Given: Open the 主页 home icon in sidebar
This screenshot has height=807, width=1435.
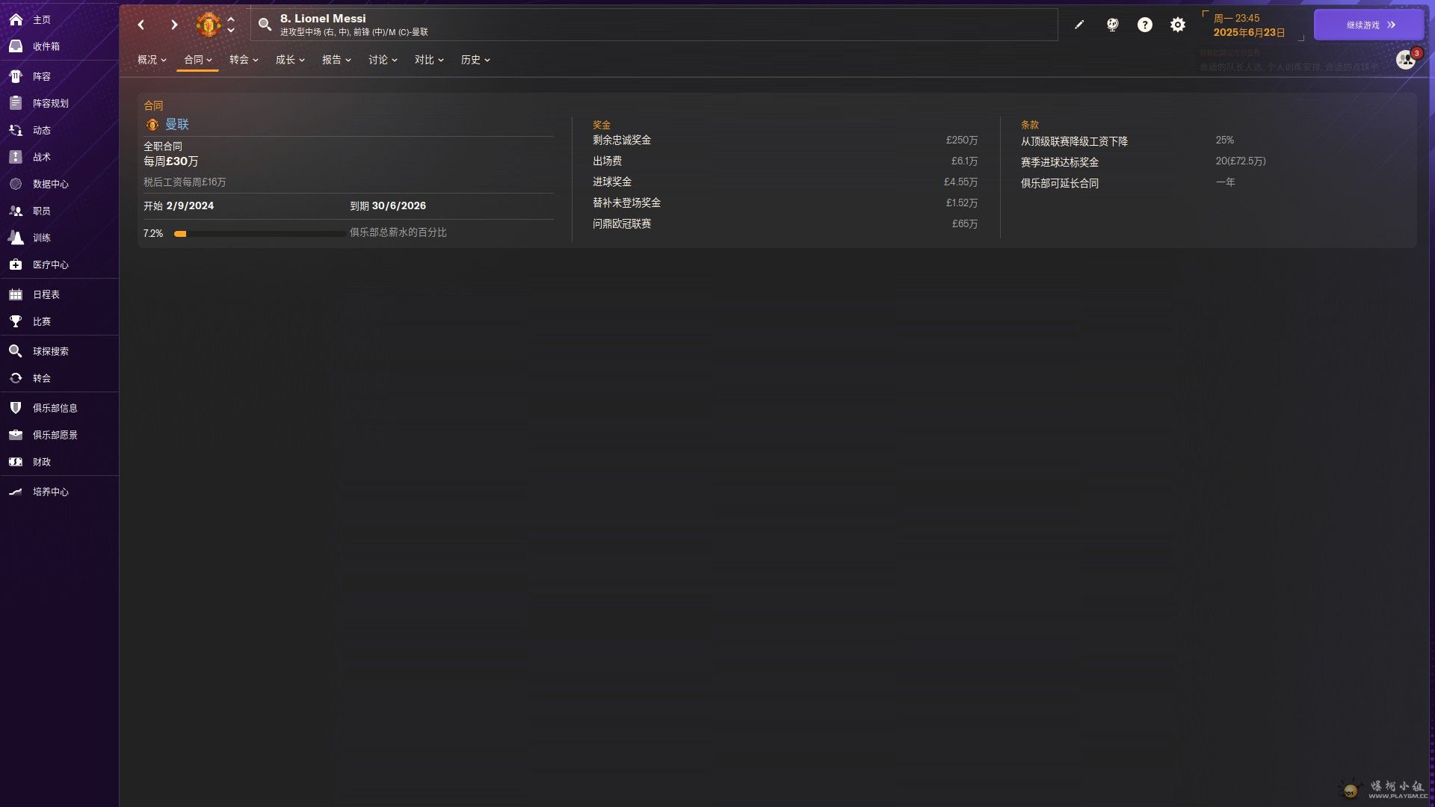Looking at the screenshot, I should (16, 19).
